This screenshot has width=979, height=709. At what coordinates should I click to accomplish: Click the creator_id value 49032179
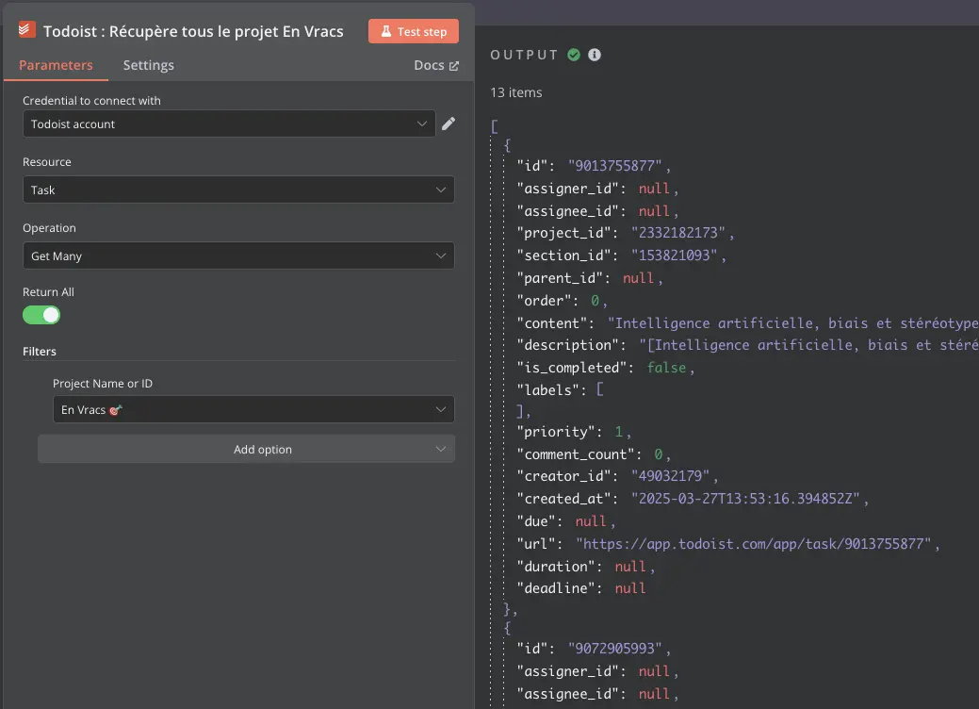point(671,476)
